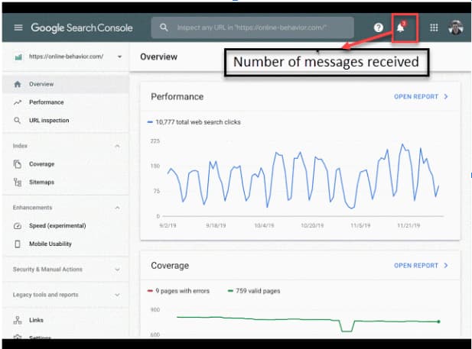Go to URL inspection in sidebar

65,120
